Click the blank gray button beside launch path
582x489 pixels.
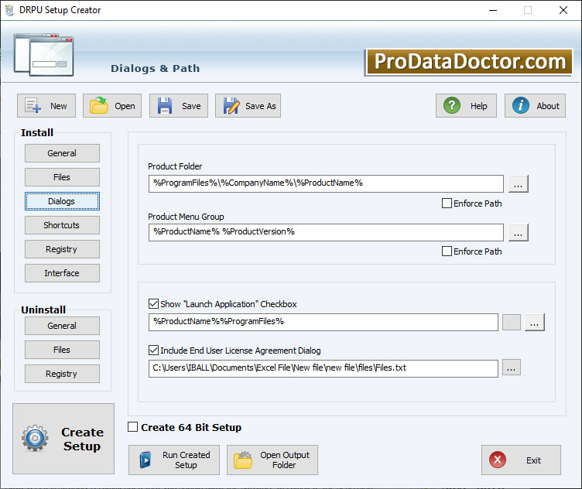click(512, 322)
